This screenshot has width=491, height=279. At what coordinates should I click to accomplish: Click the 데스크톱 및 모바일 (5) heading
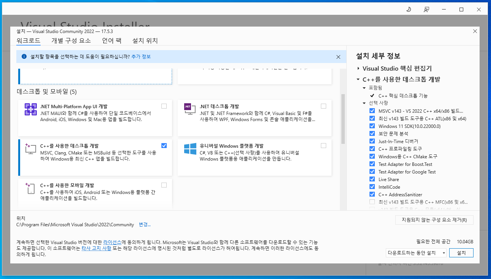tap(47, 92)
